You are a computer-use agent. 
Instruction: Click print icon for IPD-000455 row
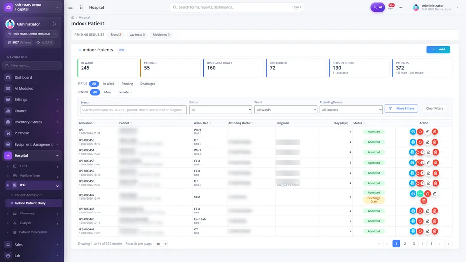(413, 142)
